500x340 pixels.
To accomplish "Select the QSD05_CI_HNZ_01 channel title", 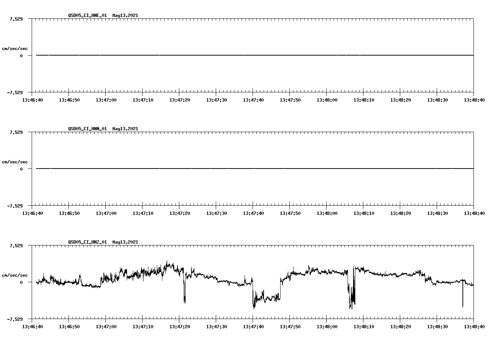I will 88,242.
